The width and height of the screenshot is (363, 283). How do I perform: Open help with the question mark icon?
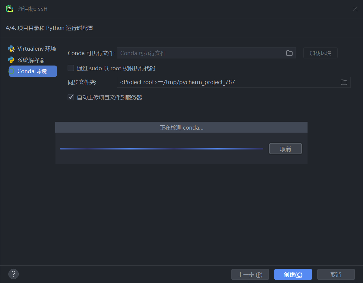tap(14, 274)
